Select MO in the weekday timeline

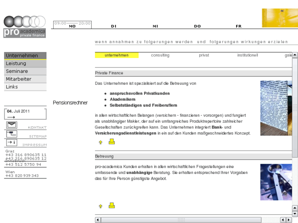click(x=72, y=26)
